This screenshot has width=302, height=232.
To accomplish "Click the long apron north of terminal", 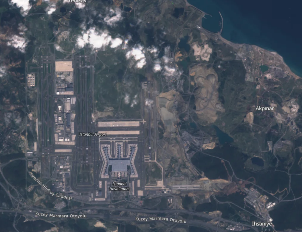I will 119,124.
